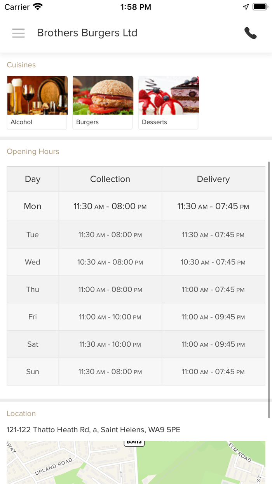Tap the Wi-Fi status icon
Viewport: 272px width, 484px height.
38,7
